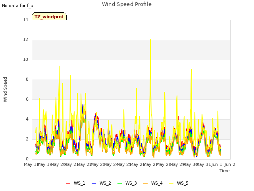
Task: Click the Time x-axis label
Action: click(225, 171)
